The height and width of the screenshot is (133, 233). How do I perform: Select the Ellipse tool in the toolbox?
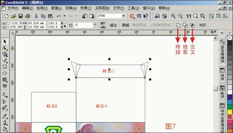[5, 73]
